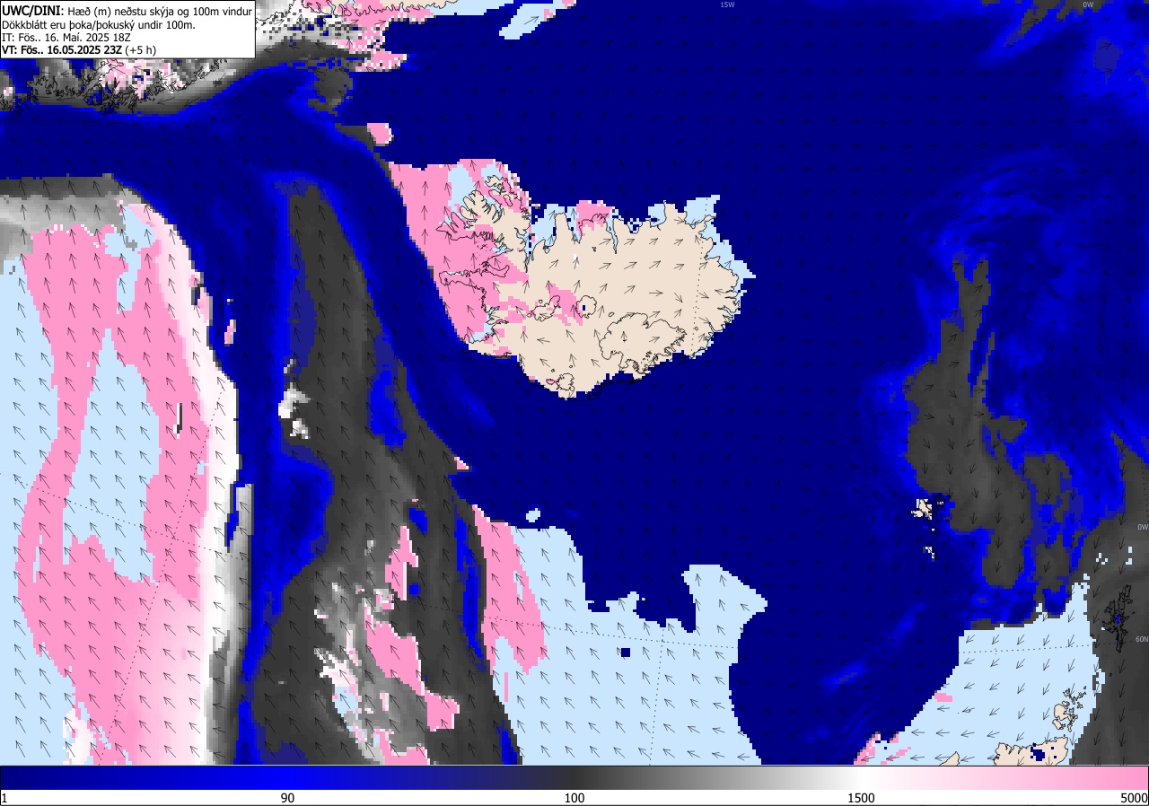
Task: Click the line 'Dökkblátt eru þoka/þokuský undir 100m.'
Action: tap(98, 25)
